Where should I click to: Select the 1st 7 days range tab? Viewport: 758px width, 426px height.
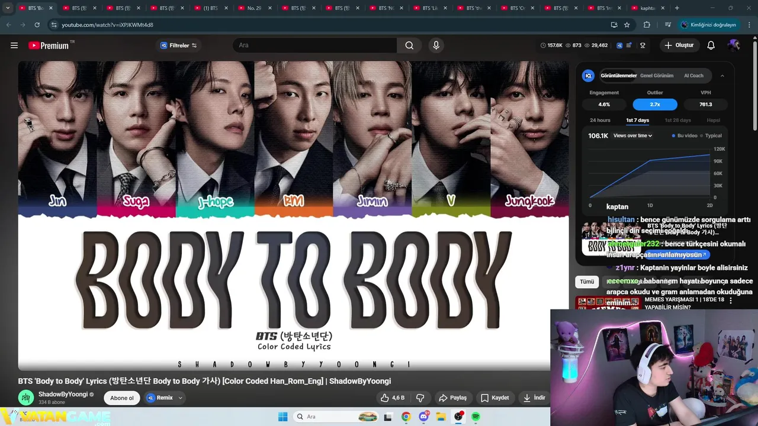click(x=637, y=120)
